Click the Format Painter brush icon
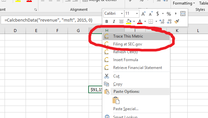The image size is (208, 118). (177, 22)
